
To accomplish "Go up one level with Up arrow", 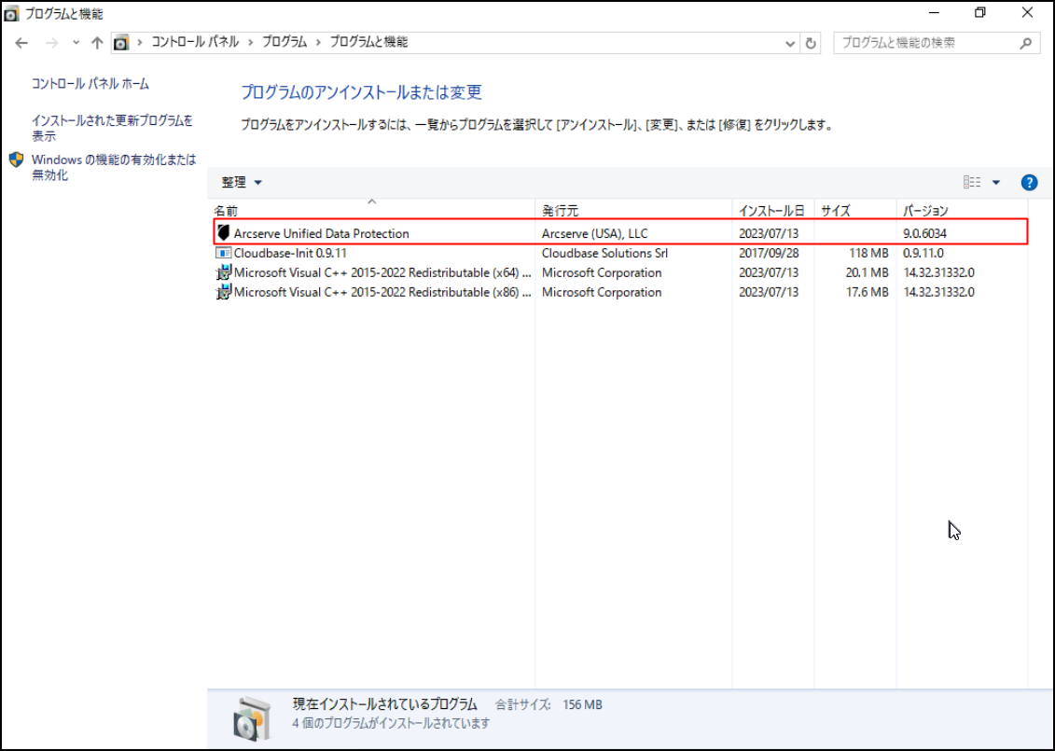I will click(x=98, y=43).
